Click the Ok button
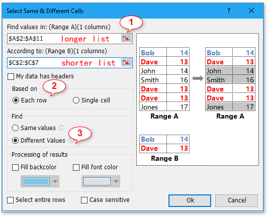Image resolution: width=268 pixels, height=217 pixels. point(190,200)
